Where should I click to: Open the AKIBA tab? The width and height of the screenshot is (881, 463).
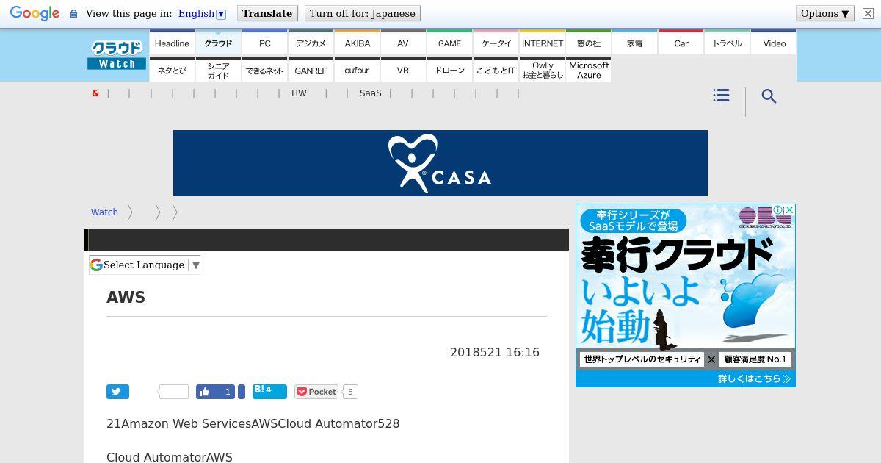point(358,43)
